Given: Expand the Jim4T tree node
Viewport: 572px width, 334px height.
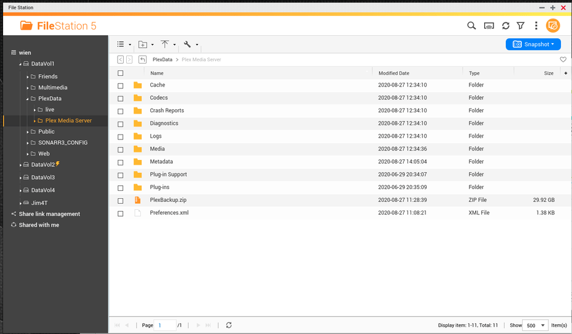Looking at the screenshot, I should click(20, 204).
